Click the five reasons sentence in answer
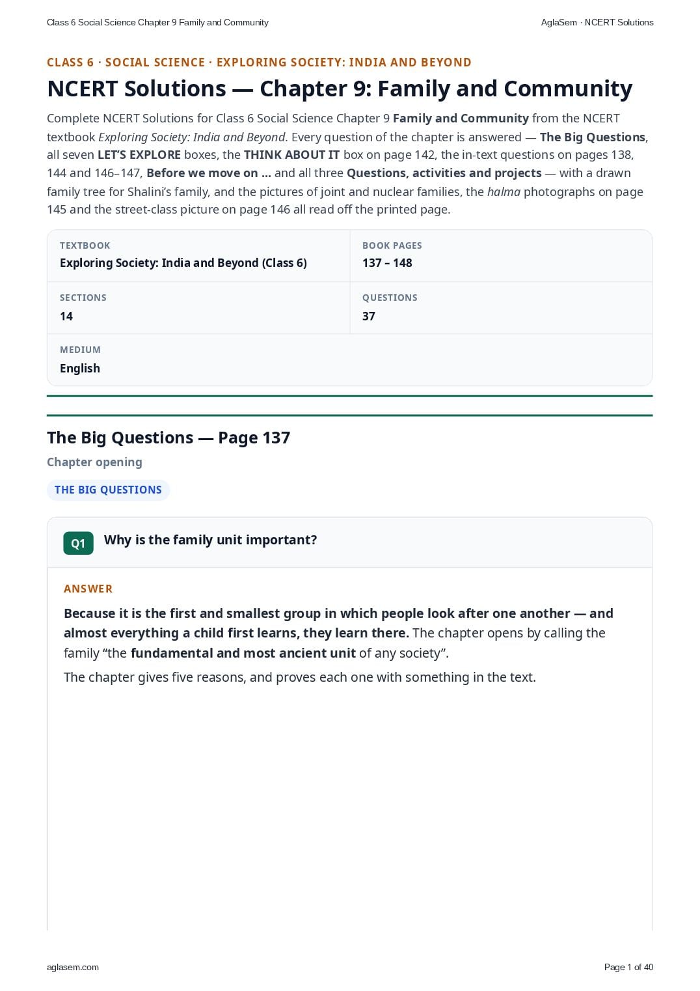This screenshot has height=991, width=700. [x=300, y=677]
